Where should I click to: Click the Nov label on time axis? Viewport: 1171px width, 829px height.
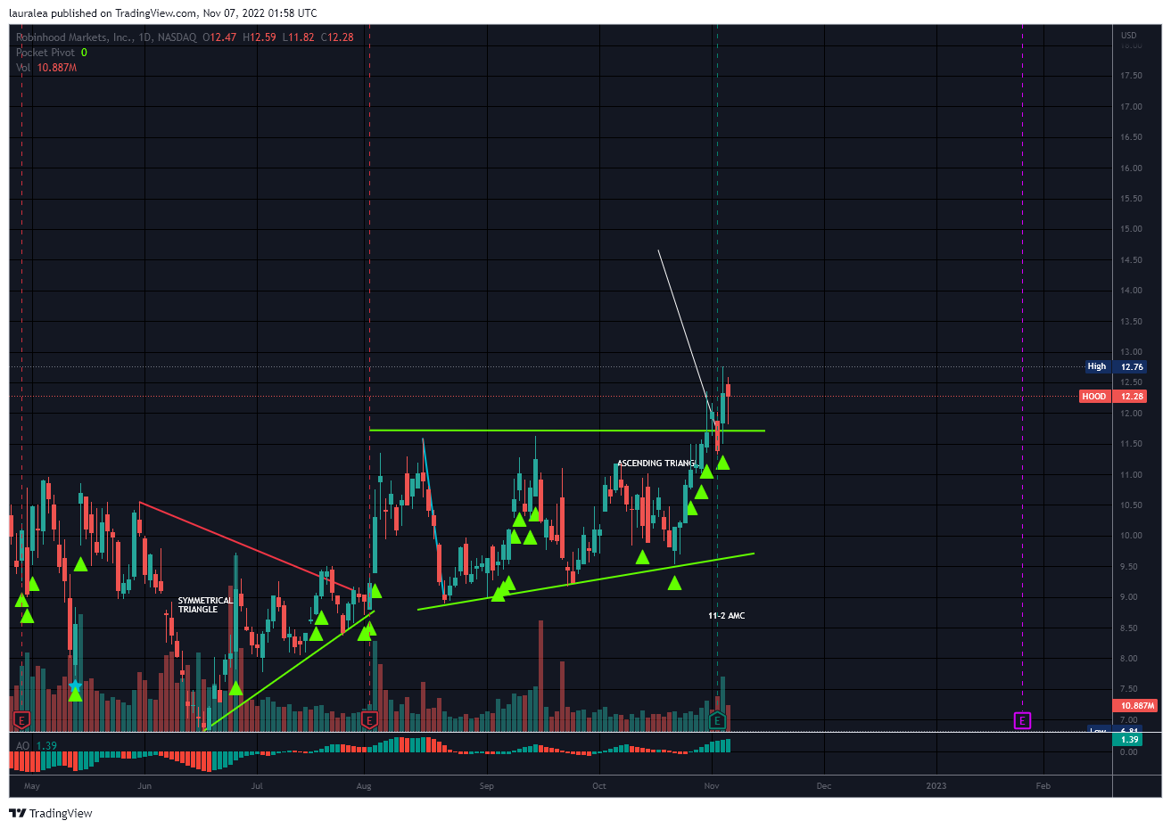[711, 786]
